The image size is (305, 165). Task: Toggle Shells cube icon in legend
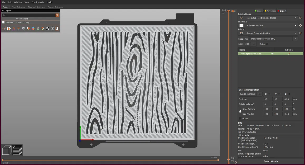52,29
